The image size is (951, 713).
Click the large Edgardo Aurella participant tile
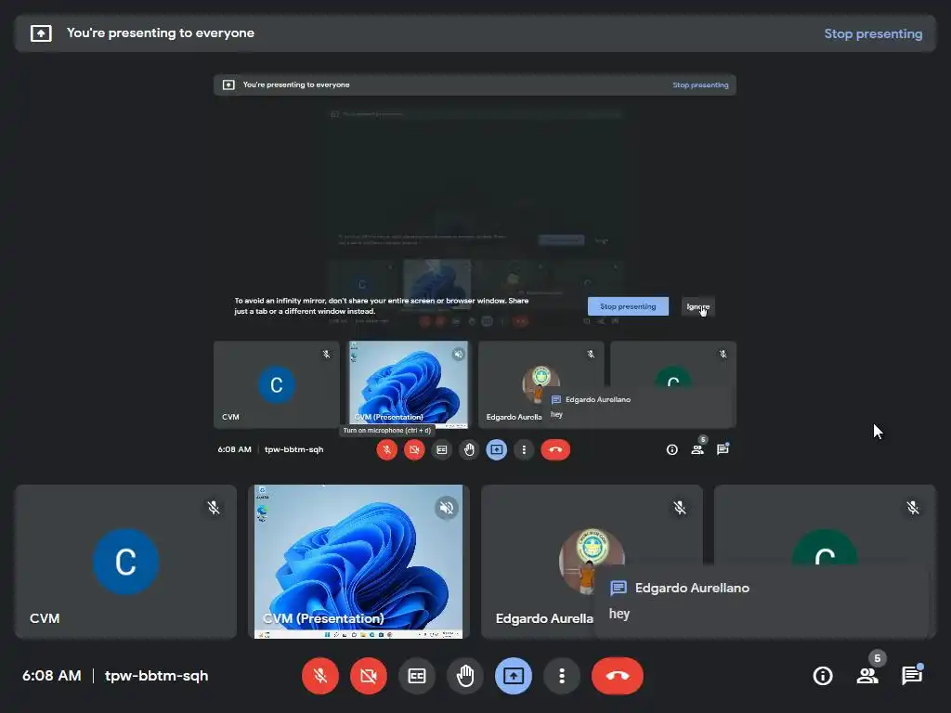tap(592, 562)
